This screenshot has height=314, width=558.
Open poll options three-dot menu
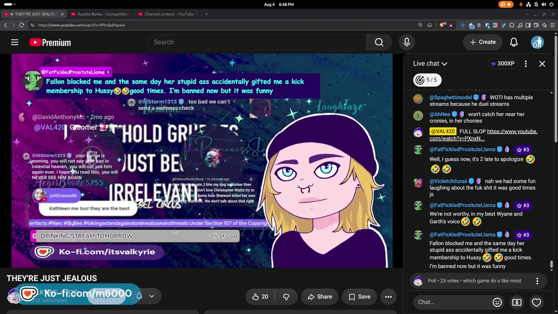(537, 281)
